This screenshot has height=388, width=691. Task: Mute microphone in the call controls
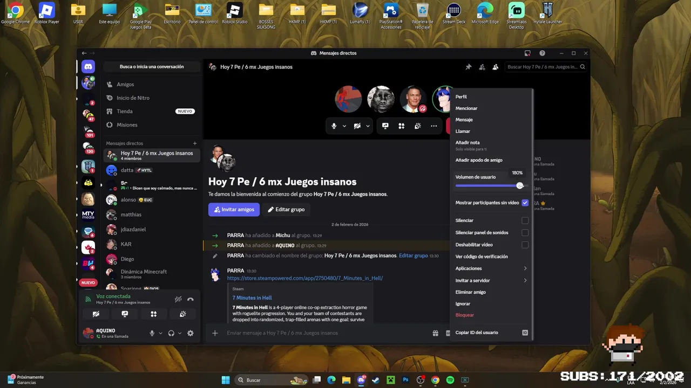click(x=334, y=126)
